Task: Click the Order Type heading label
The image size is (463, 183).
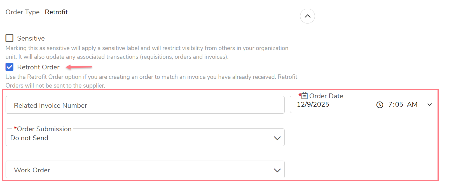Action: (22, 12)
